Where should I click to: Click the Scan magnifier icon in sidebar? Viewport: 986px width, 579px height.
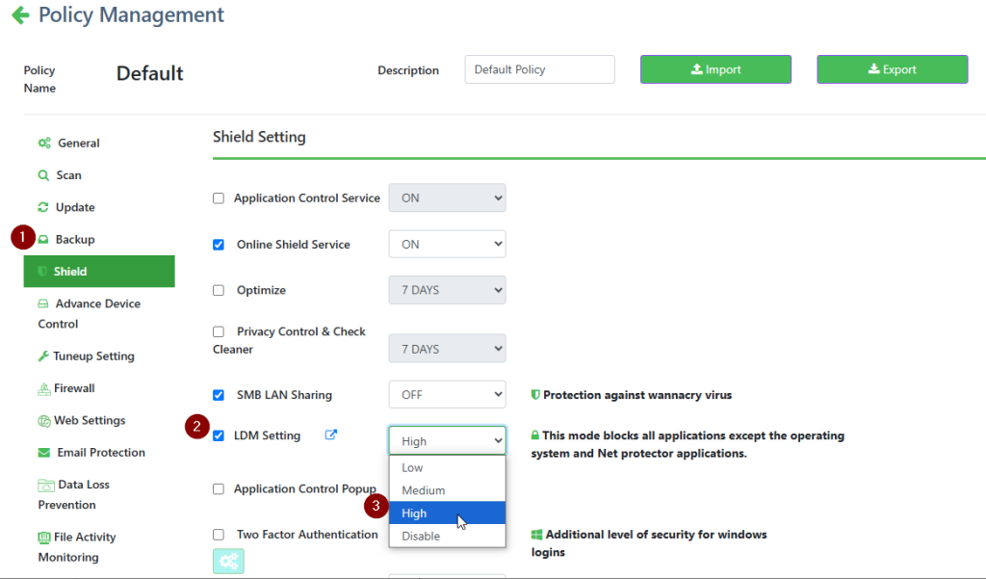[43, 175]
